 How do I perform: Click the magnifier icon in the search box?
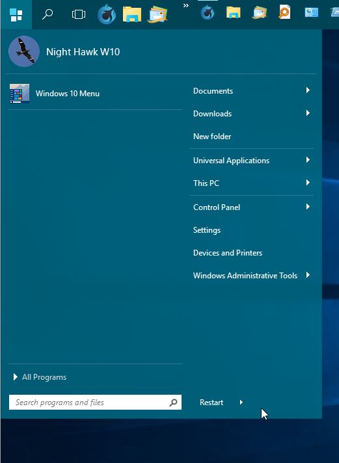coord(174,403)
